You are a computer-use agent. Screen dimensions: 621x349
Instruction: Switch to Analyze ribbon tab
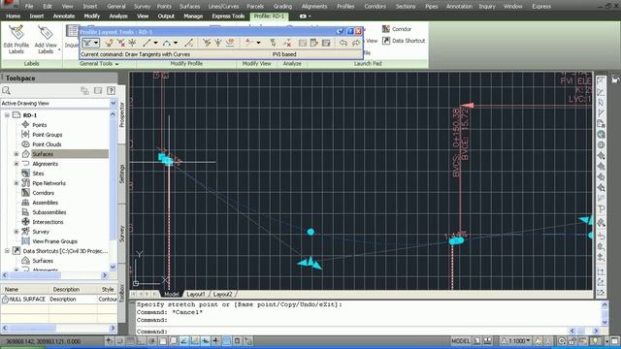[118, 16]
